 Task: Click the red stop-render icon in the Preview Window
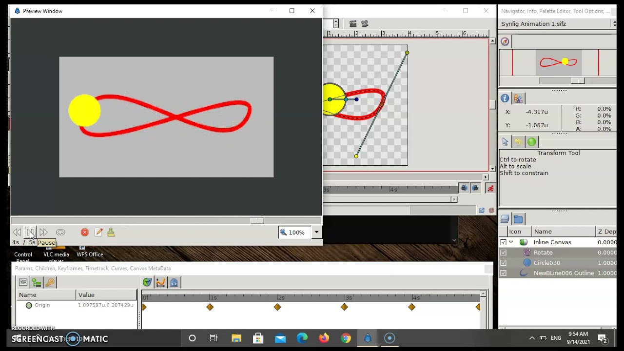click(x=84, y=233)
